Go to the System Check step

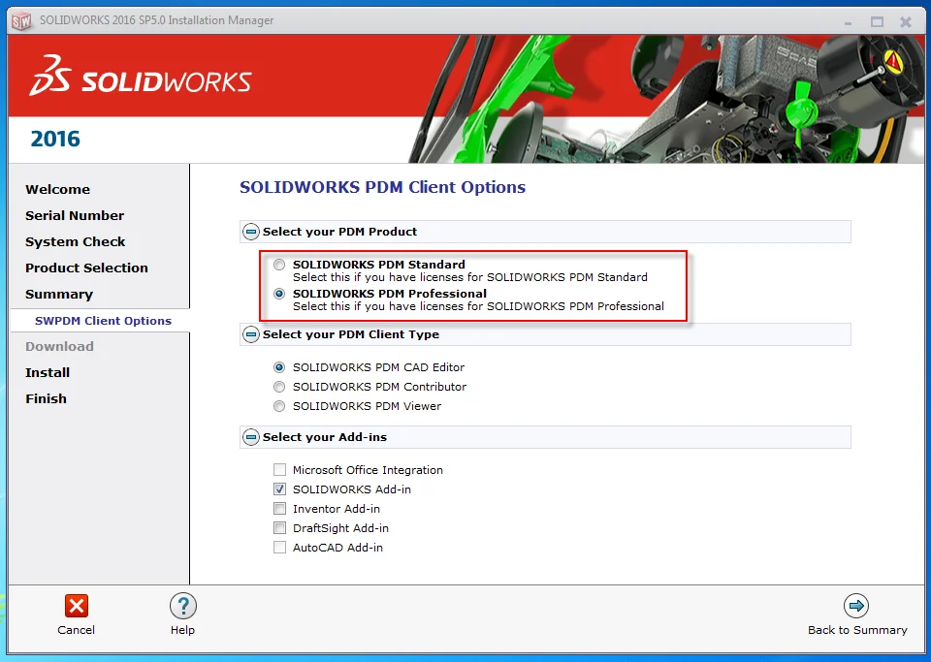pos(76,242)
